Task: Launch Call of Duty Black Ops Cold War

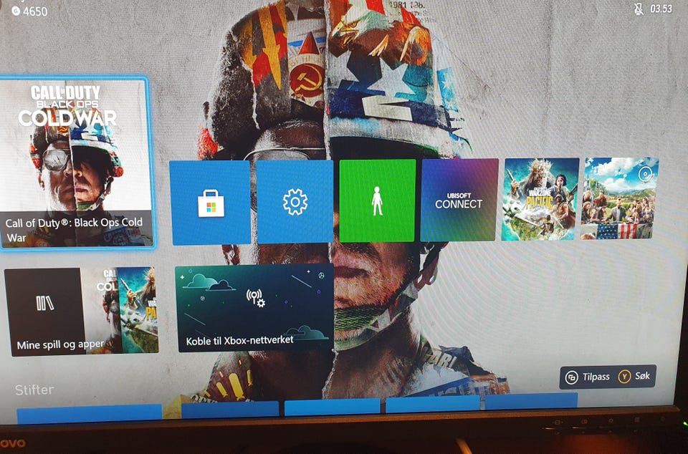Action: point(77,163)
